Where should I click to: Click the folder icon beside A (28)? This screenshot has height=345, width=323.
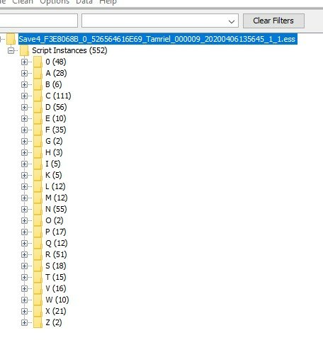click(x=38, y=73)
